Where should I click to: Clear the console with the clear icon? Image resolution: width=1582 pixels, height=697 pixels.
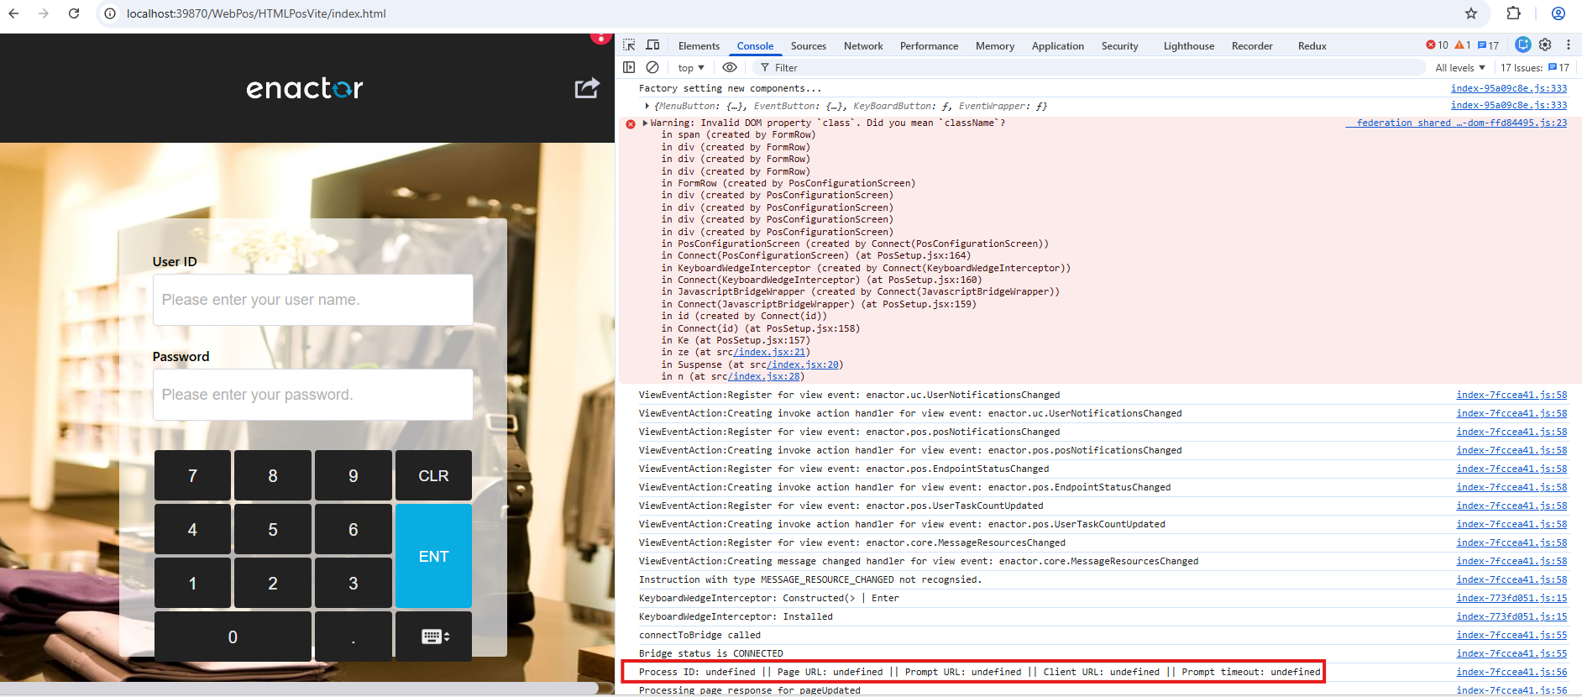coord(652,67)
